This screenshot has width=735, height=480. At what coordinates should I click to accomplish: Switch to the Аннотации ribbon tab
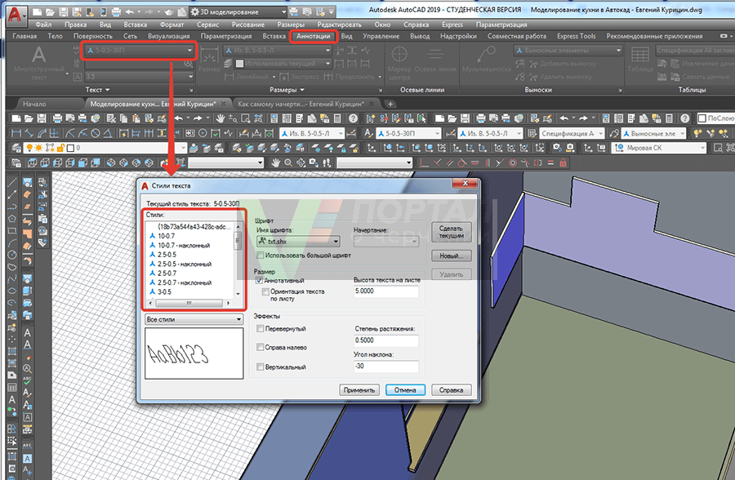(314, 37)
